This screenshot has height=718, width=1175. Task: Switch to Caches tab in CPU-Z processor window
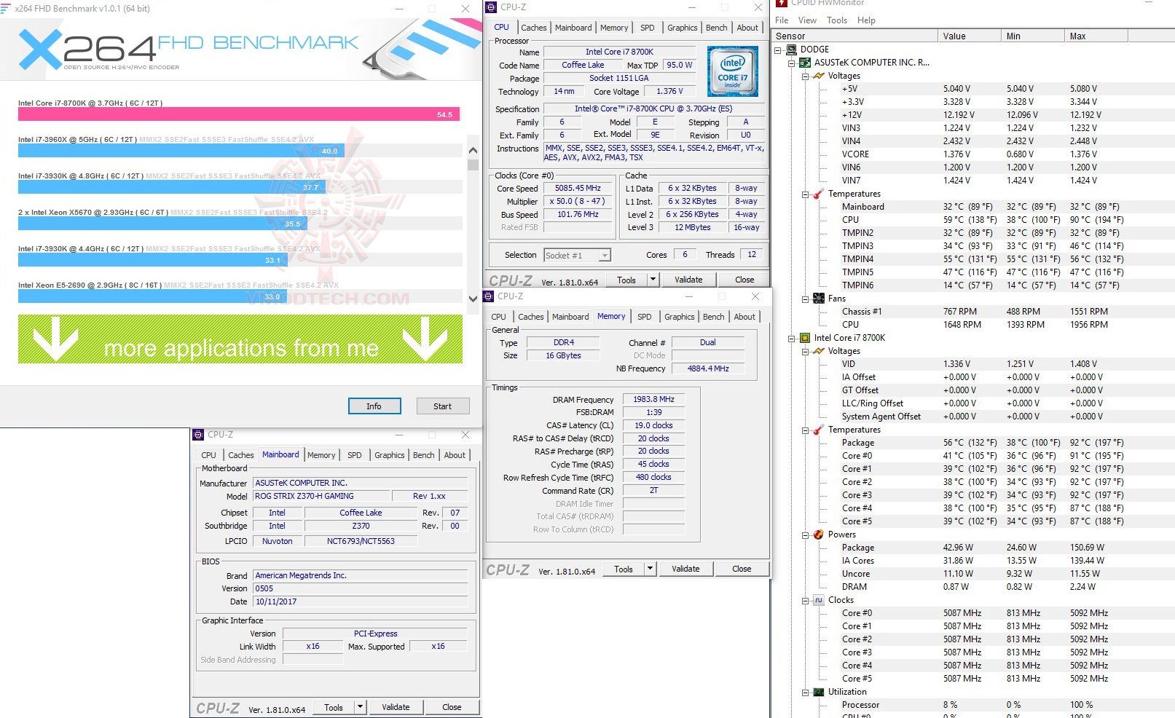pyautogui.click(x=534, y=28)
